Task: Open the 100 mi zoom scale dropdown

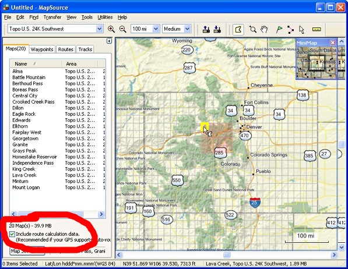Action: pyautogui.click(x=156, y=29)
